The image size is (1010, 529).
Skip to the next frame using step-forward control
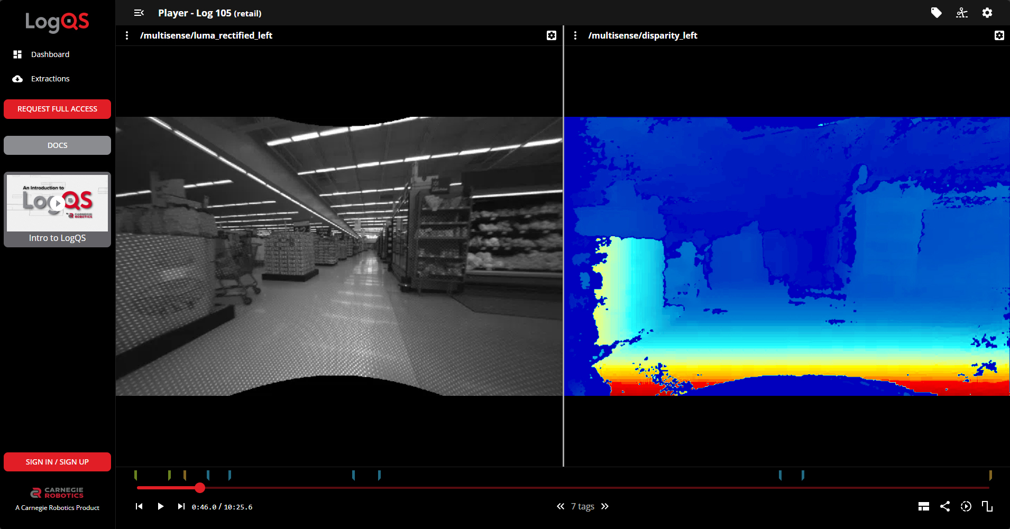pyautogui.click(x=181, y=506)
